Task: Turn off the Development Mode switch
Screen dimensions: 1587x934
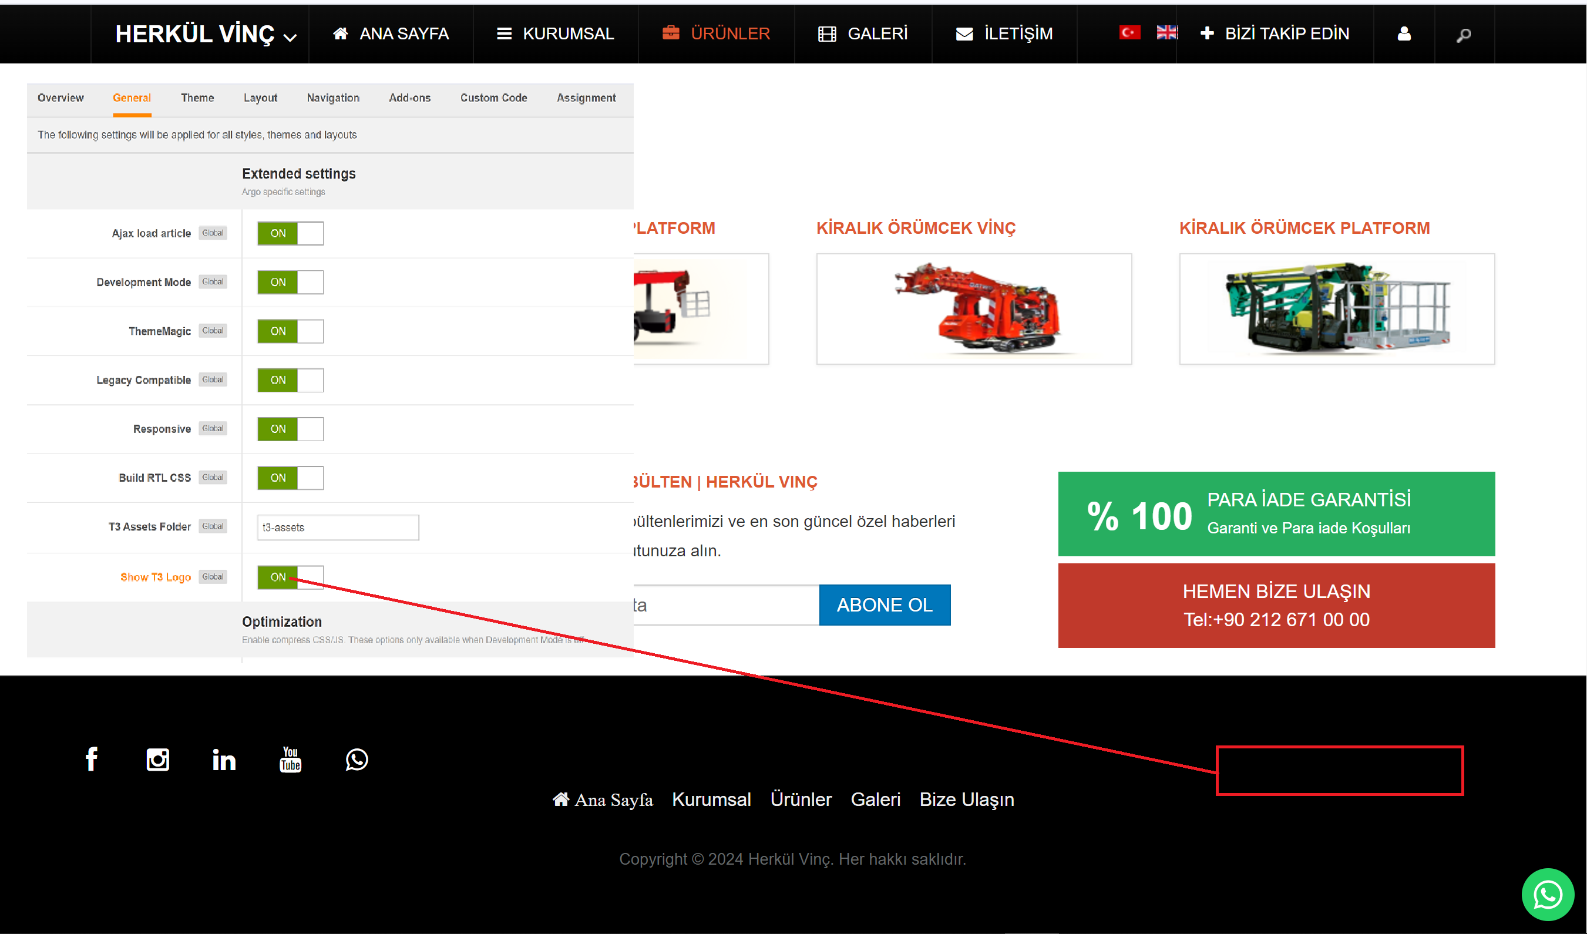Action: tap(290, 282)
